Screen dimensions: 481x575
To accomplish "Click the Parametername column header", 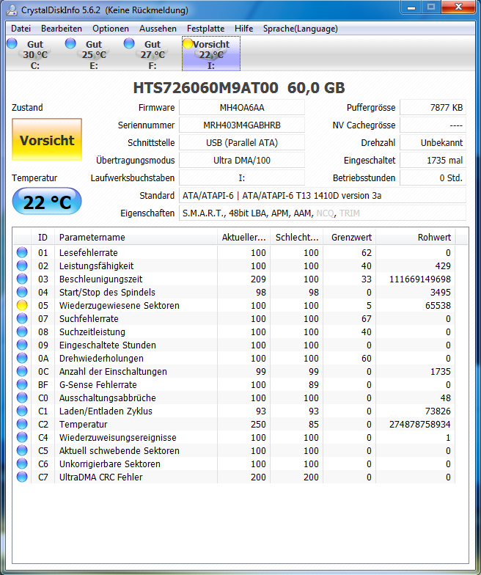I will [136, 238].
